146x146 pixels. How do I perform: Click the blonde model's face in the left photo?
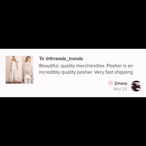[14, 58]
